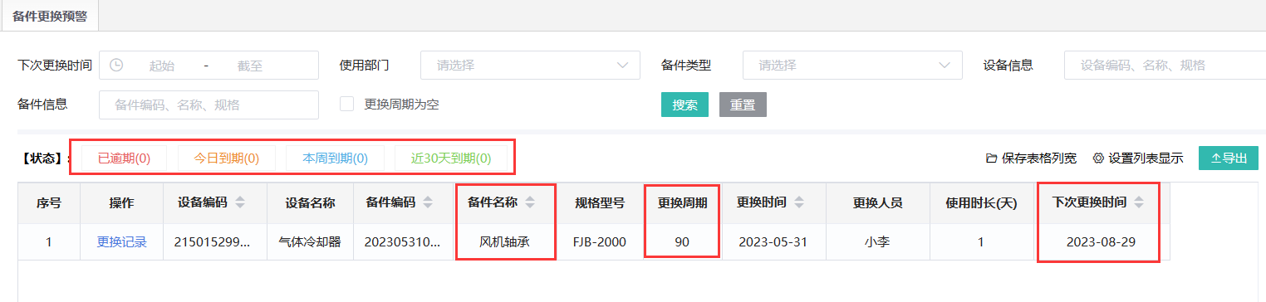
Task: Focus the 备件信息 input field
Action: 209,105
